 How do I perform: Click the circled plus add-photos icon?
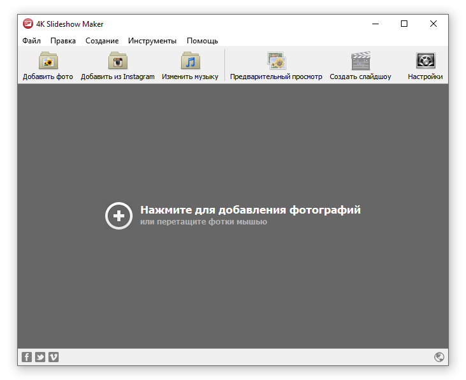tap(119, 216)
